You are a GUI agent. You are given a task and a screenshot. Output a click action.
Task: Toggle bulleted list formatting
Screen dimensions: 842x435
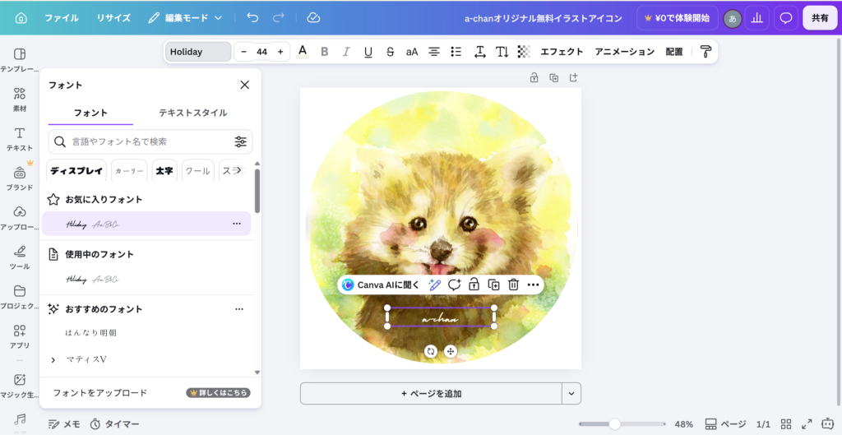(x=456, y=52)
